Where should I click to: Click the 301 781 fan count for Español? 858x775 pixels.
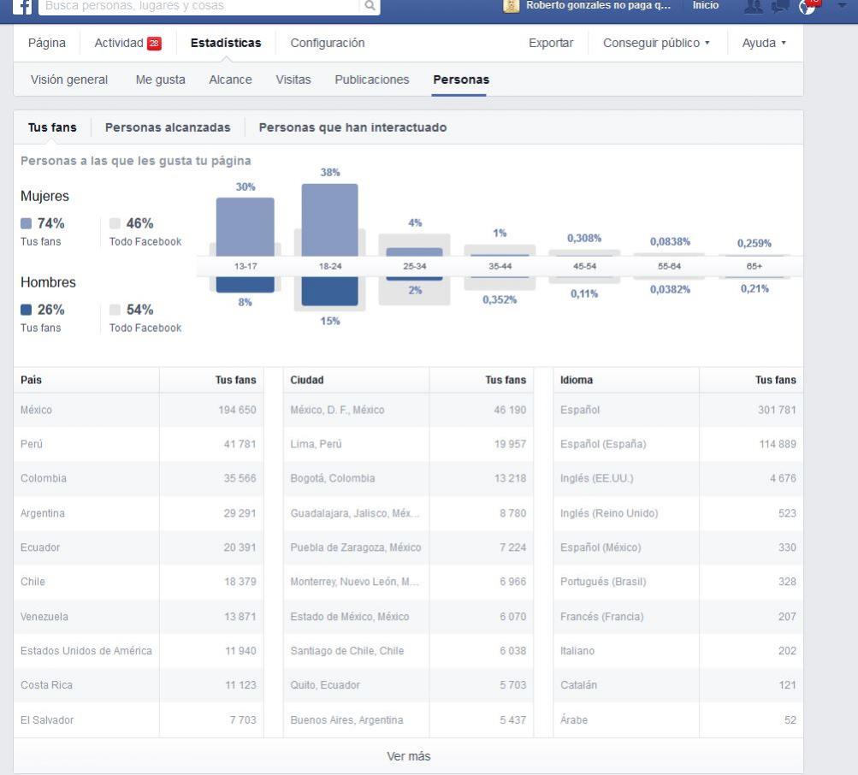pos(777,410)
